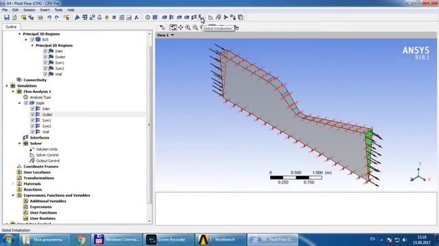The image size is (439, 246).
Task: Click the volume icon in system tray
Action: pos(404,240)
